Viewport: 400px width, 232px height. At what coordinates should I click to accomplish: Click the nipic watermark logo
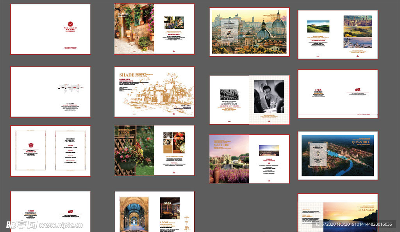pyautogui.click(x=21, y=225)
